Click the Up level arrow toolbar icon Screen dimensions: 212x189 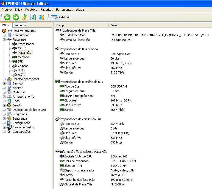[24, 17]
